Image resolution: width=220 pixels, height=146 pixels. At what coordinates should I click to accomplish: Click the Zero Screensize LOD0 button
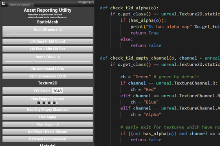pyautogui.click(x=48, y=76)
